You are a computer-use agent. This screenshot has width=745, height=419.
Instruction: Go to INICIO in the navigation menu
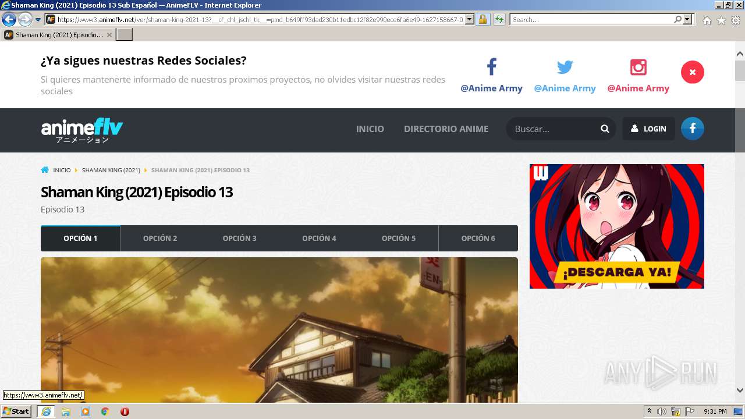pos(370,129)
